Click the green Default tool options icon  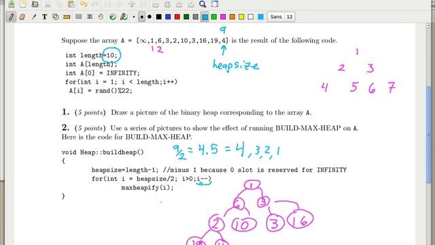(113, 17)
